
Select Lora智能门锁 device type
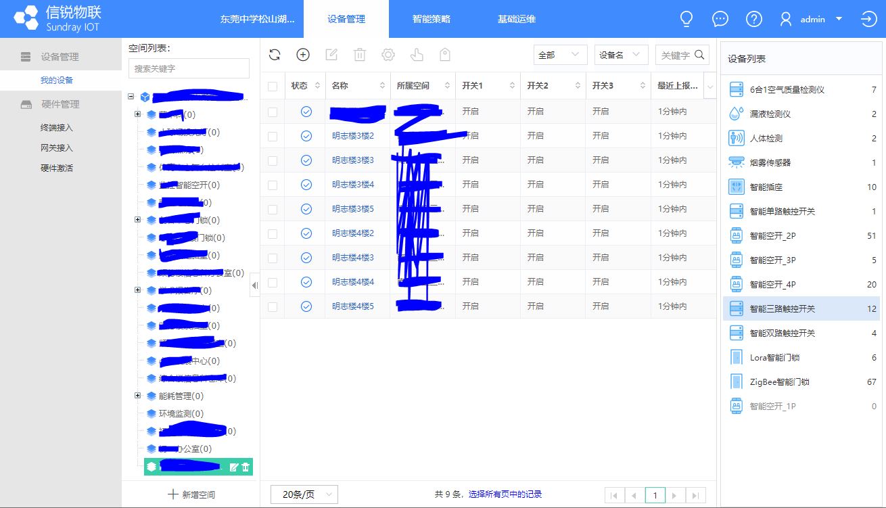coord(801,357)
